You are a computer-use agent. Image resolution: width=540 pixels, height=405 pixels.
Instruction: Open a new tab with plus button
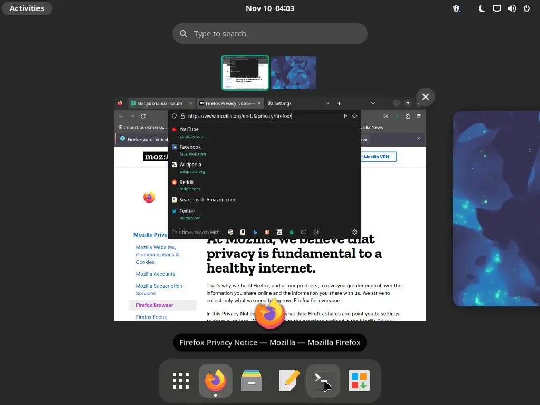pyautogui.click(x=339, y=103)
